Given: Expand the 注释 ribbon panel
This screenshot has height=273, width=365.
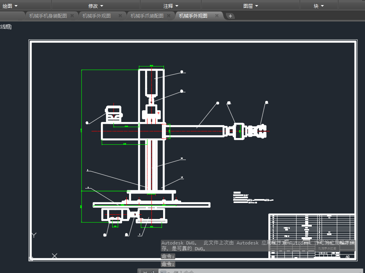Looking at the screenshot, I should [x=171, y=6].
